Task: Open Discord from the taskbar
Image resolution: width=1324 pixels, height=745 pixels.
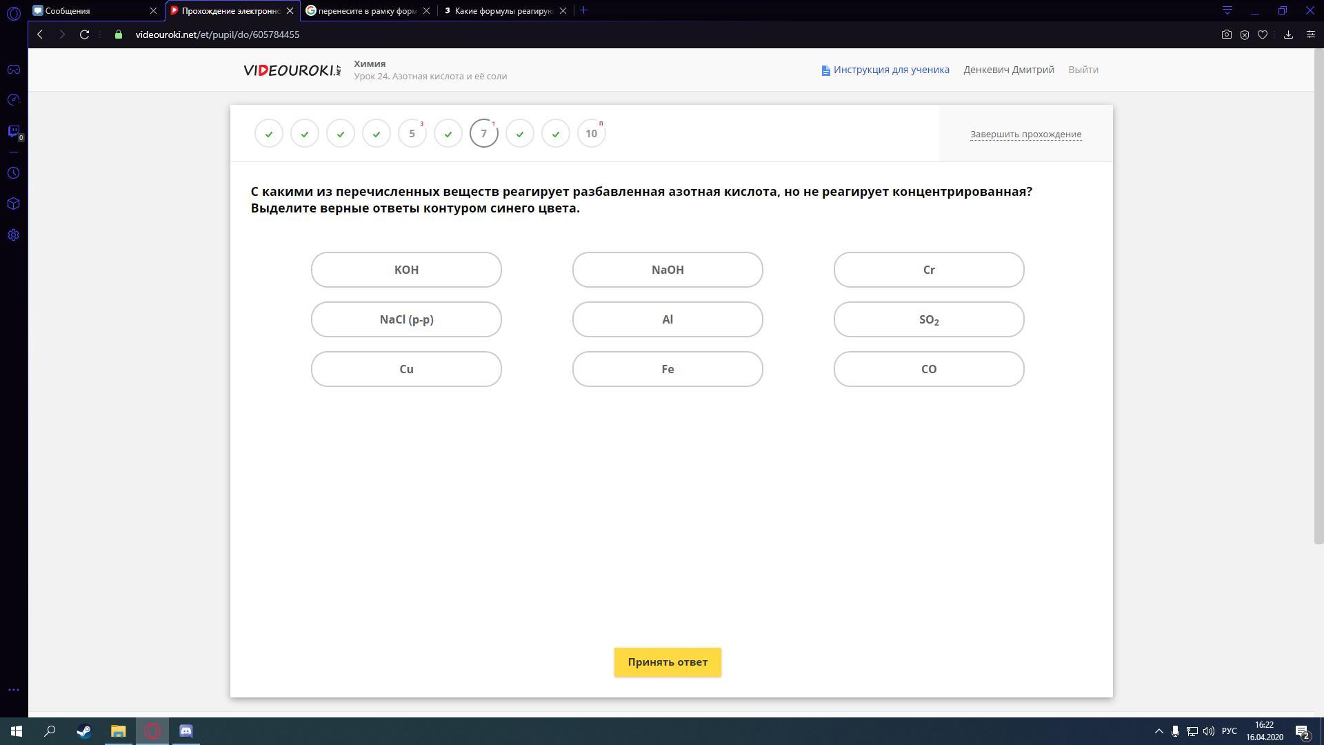Action: click(x=186, y=731)
